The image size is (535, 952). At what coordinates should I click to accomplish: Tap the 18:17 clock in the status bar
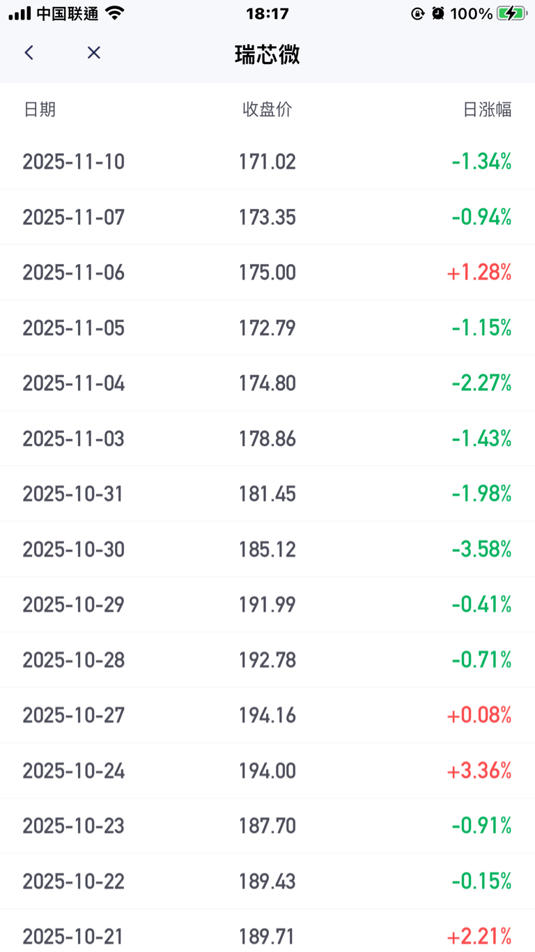click(x=267, y=13)
